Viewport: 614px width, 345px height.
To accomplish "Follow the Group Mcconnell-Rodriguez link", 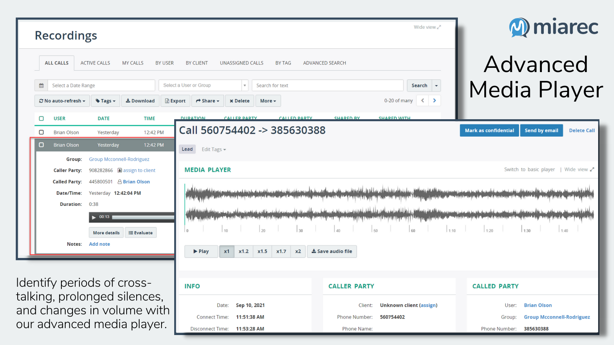I will (119, 159).
